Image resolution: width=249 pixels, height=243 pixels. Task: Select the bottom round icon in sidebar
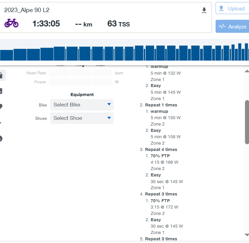[1, 138]
